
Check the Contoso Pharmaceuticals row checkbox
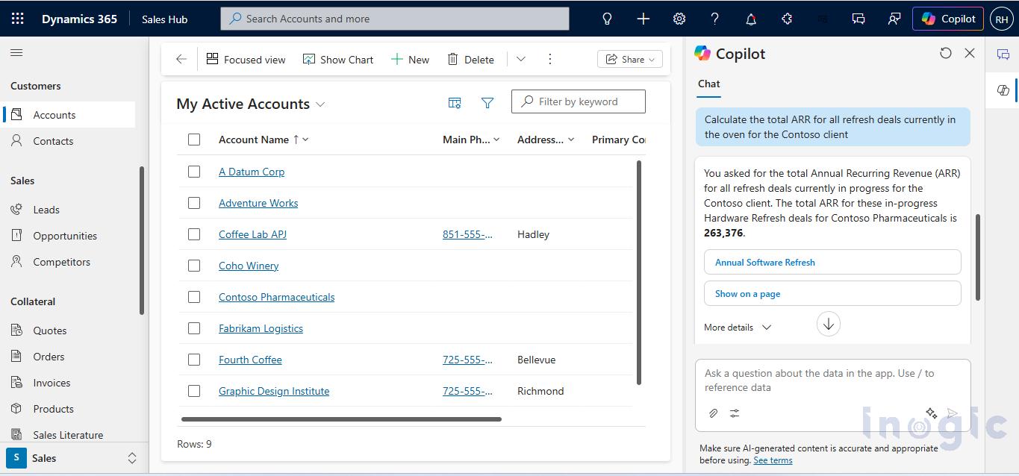tap(194, 297)
